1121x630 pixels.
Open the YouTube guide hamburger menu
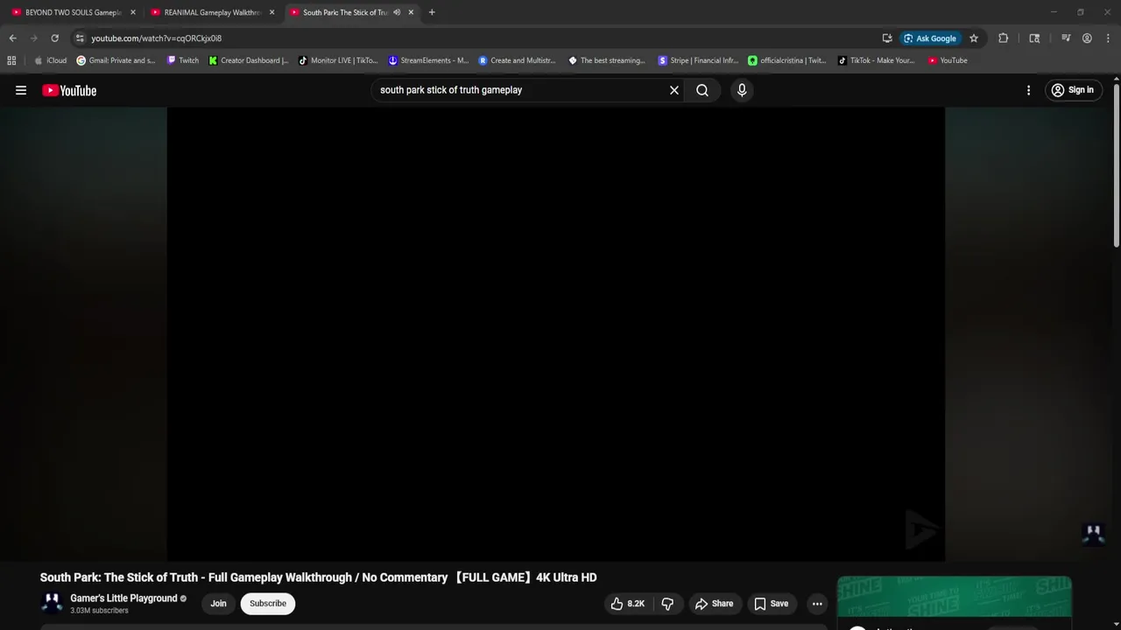(21, 90)
